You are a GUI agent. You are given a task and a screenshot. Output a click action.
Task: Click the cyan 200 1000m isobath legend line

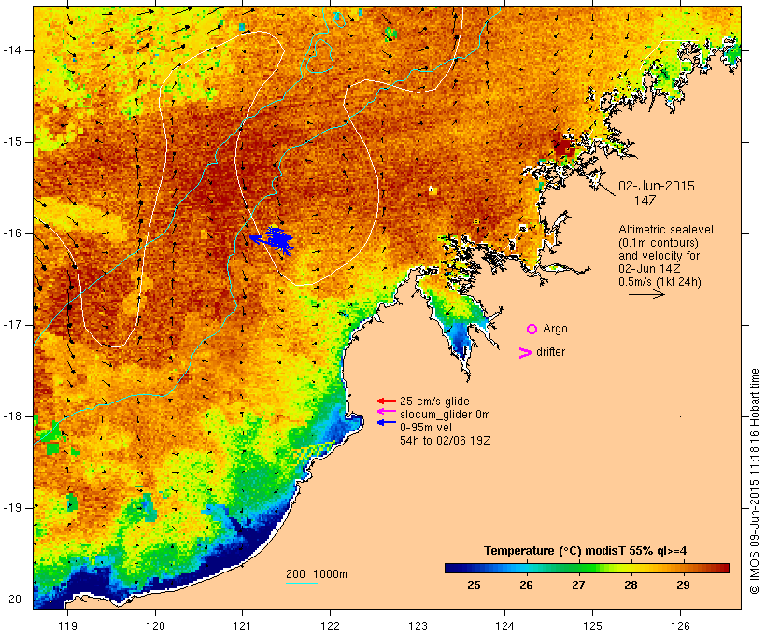pyautogui.click(x=302, y=583)
